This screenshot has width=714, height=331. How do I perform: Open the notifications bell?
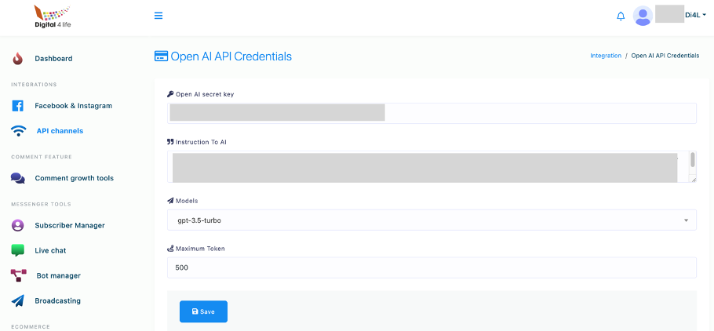coord(621,16)
